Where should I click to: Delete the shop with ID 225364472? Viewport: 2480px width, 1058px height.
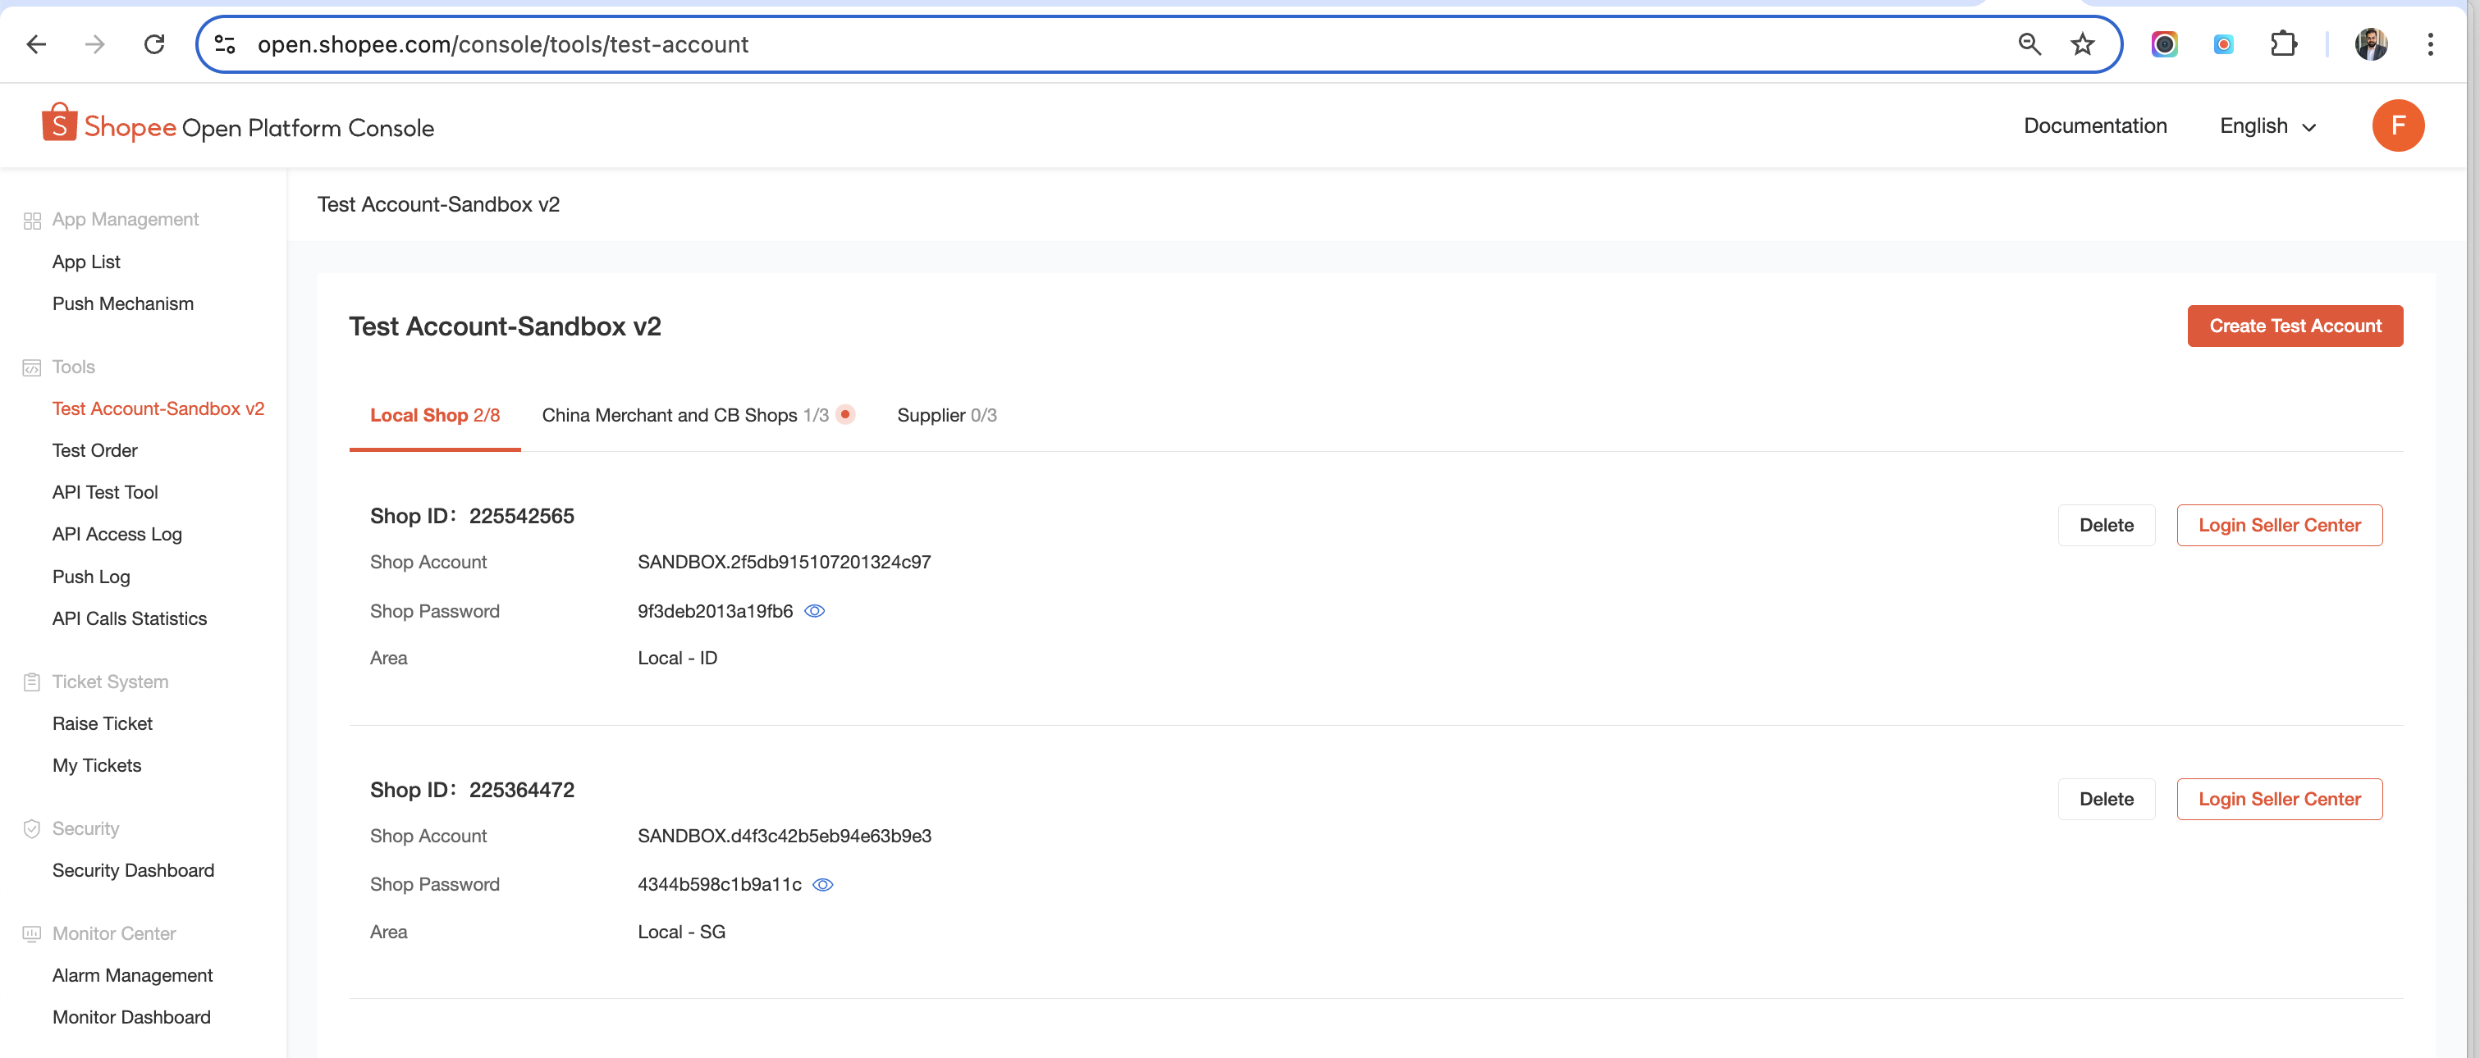[2106, 800]
